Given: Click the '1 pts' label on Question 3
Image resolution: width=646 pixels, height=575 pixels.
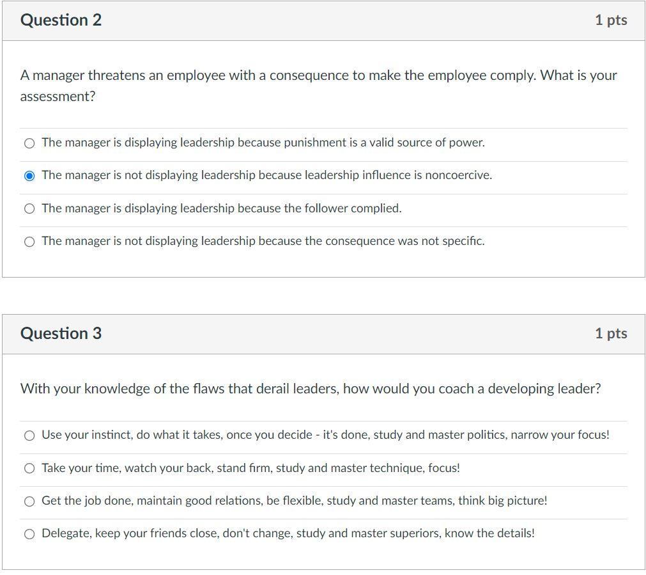Looking at the screenshot, I should (x=611, y=333).
